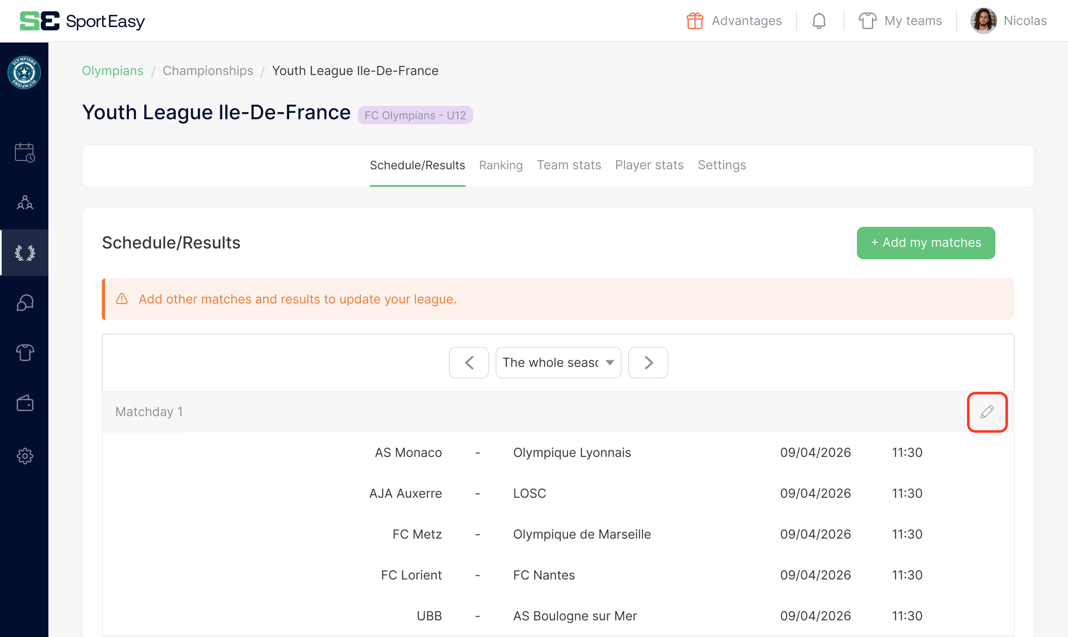Go to previous matchday with left chevron

pos(469,363)
